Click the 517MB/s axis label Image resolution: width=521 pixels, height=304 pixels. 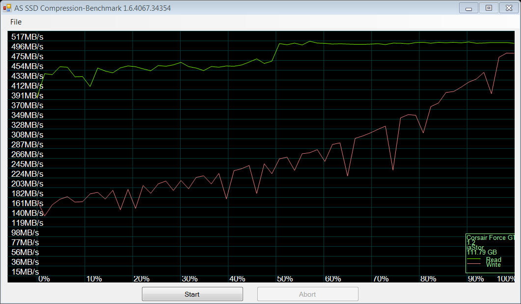point(27,37)
